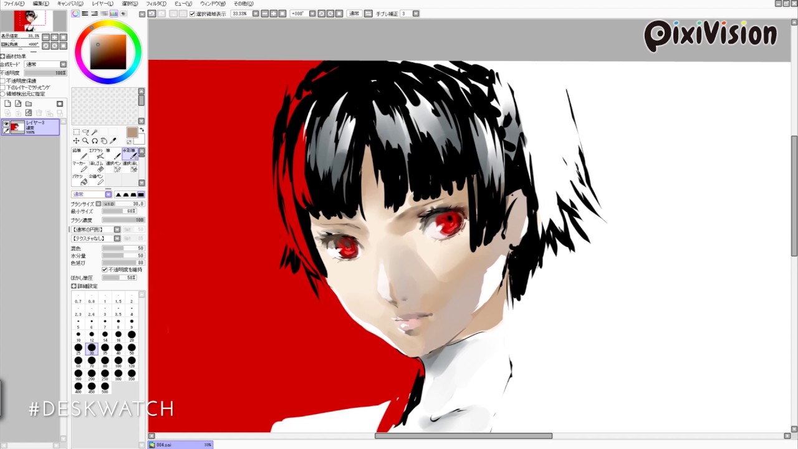Choose the 筆 brush tool

pyautogui.click(x=113, y=153)
